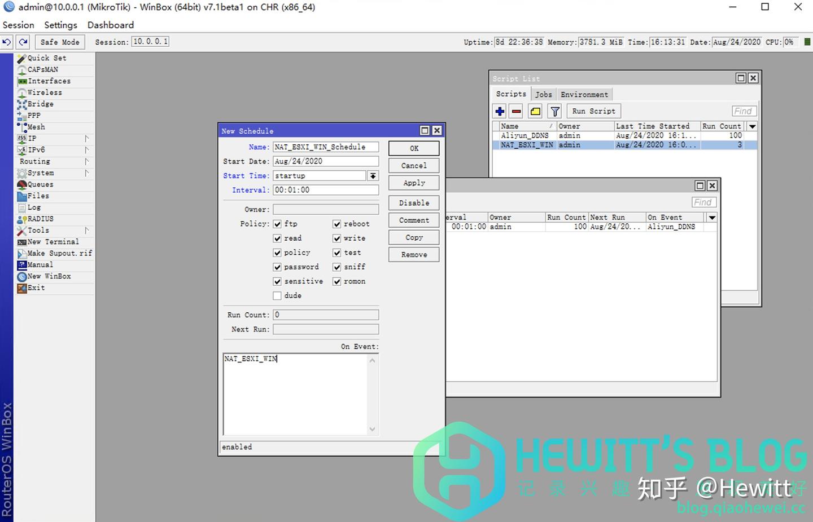The image size is (813, 522).
Task: Click the Interval input field
Action: pyautogui.click(x=326, y=190)
